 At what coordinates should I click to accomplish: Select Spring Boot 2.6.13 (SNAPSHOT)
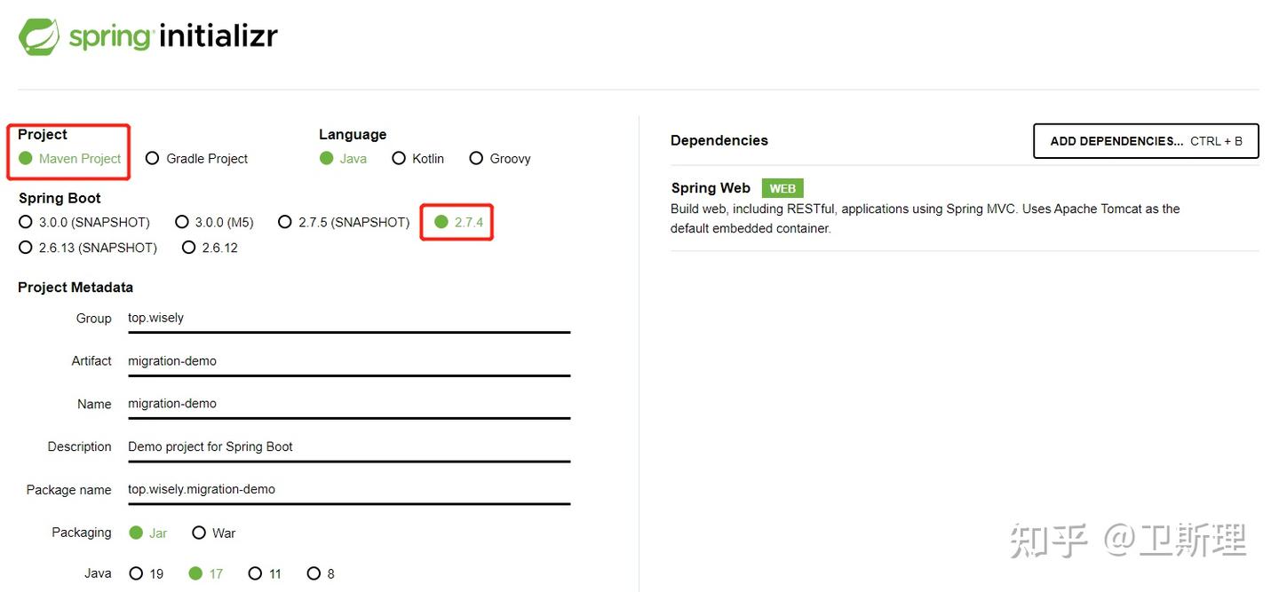26,248
